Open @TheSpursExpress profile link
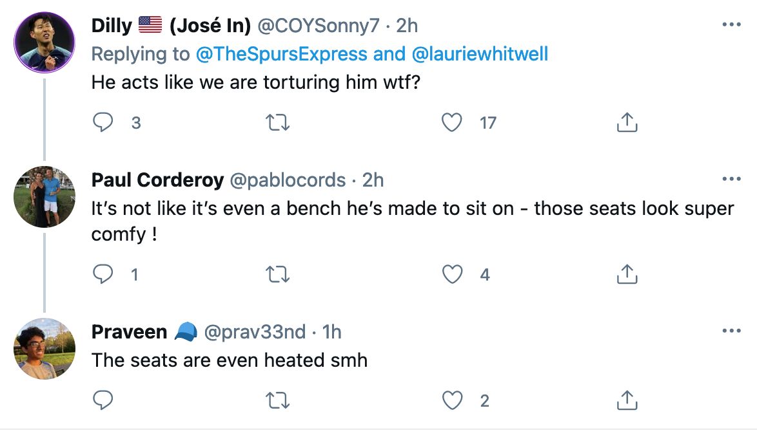This screenshot has width=757, height=435. [282, 54]
